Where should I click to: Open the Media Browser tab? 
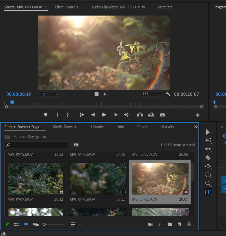coord(65,127)
